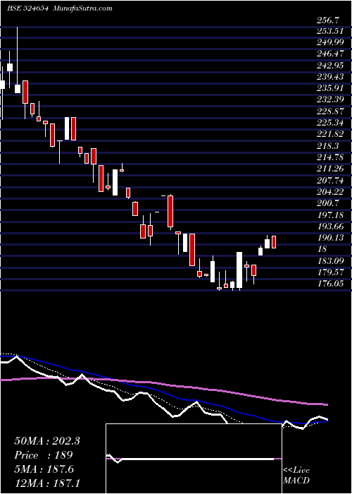Image resolution: width=352 pixels, height=494 pixels.
Task: Select the 249.99 price axis value
Action: point(330,42)
